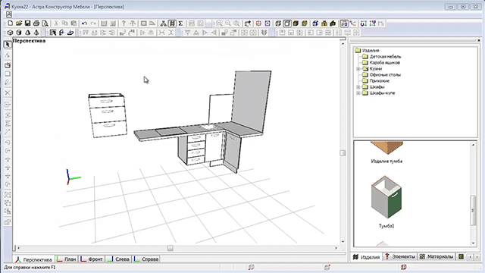
Task: Toggle the highlighted wireframe display mode button
Action: (x=287, y=24)
